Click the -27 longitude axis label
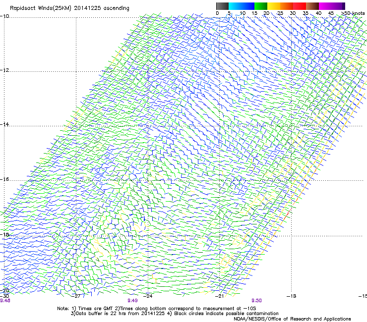This screenshot has width=367, height=322. (76, 296)
